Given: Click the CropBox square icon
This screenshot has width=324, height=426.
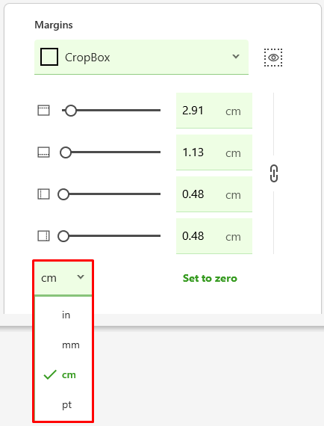Looking at the screenshot, I should [x=49, y=57].
